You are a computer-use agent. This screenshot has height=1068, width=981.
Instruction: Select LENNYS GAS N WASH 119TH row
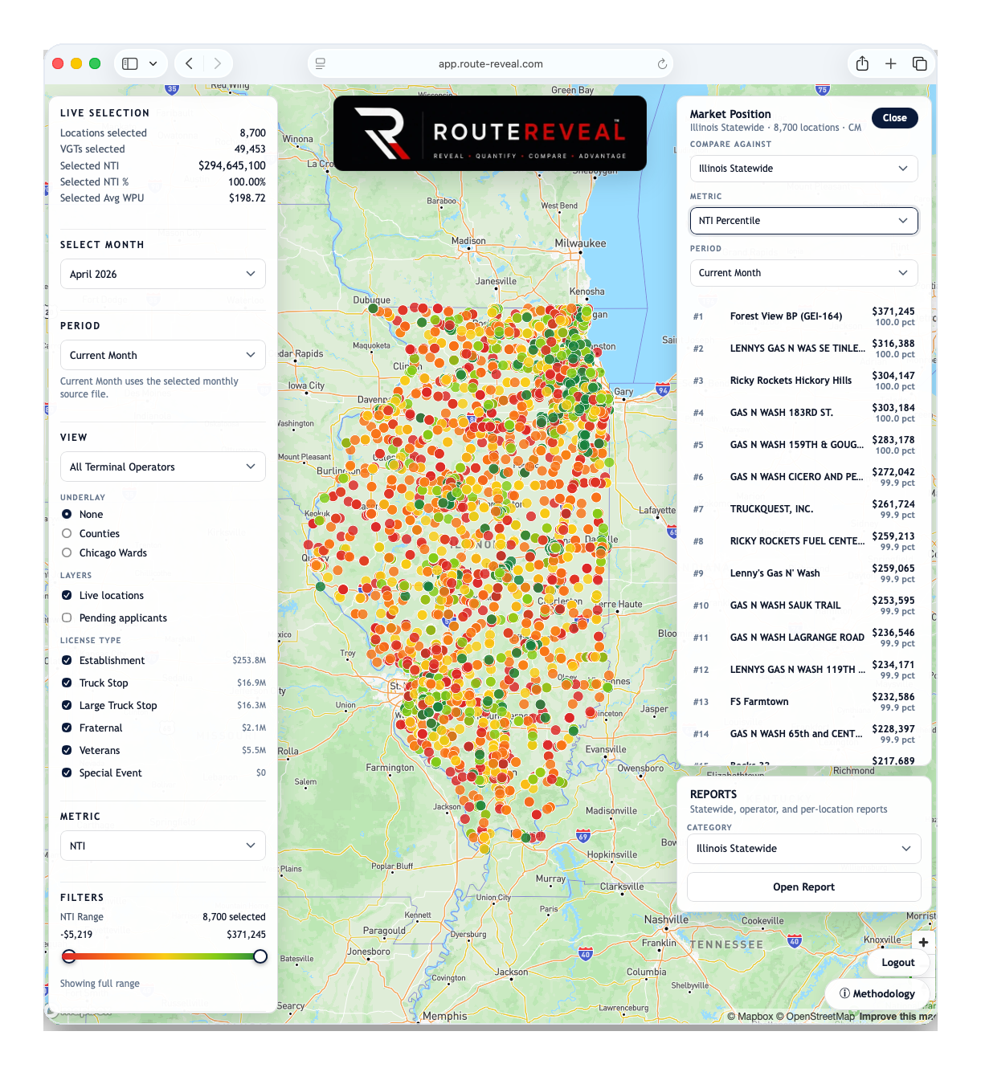click(803, 670)
